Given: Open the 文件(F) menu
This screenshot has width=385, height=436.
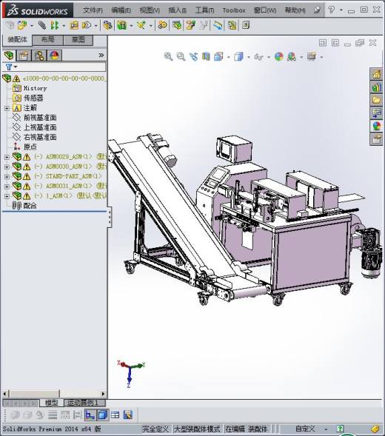Looking at the screenshot, I should (x=93, y=10).
